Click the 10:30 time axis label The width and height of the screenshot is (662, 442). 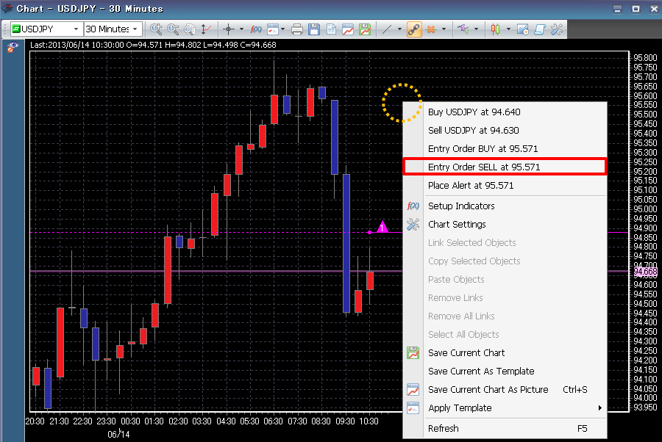[x=369, y=421]
